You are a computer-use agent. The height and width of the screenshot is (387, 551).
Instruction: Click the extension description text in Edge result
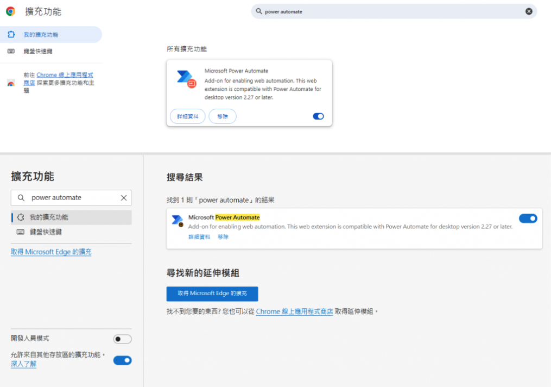point(350,227)
